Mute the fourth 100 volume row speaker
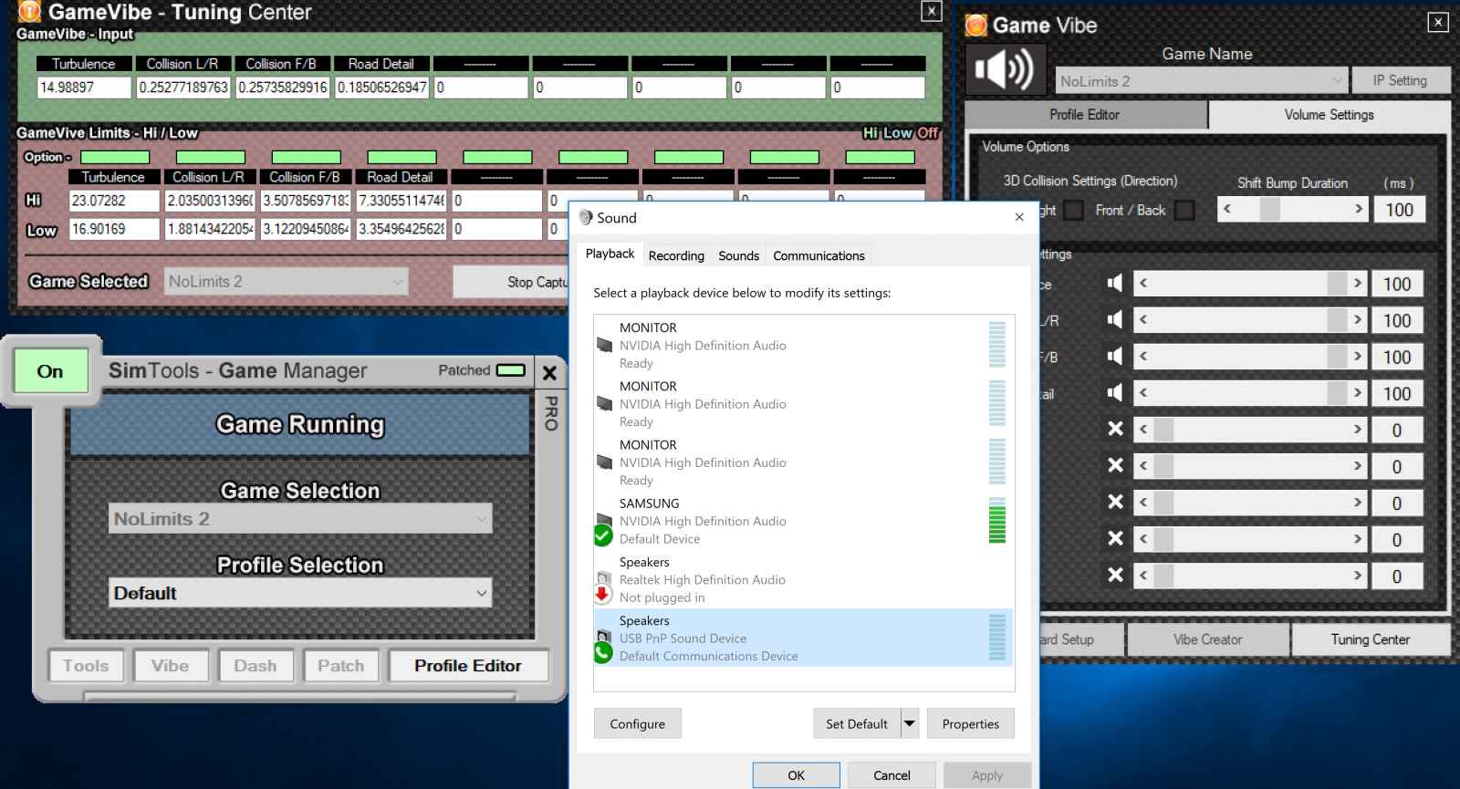This screenshot has height=789, width=1460. click(1115, 393)
